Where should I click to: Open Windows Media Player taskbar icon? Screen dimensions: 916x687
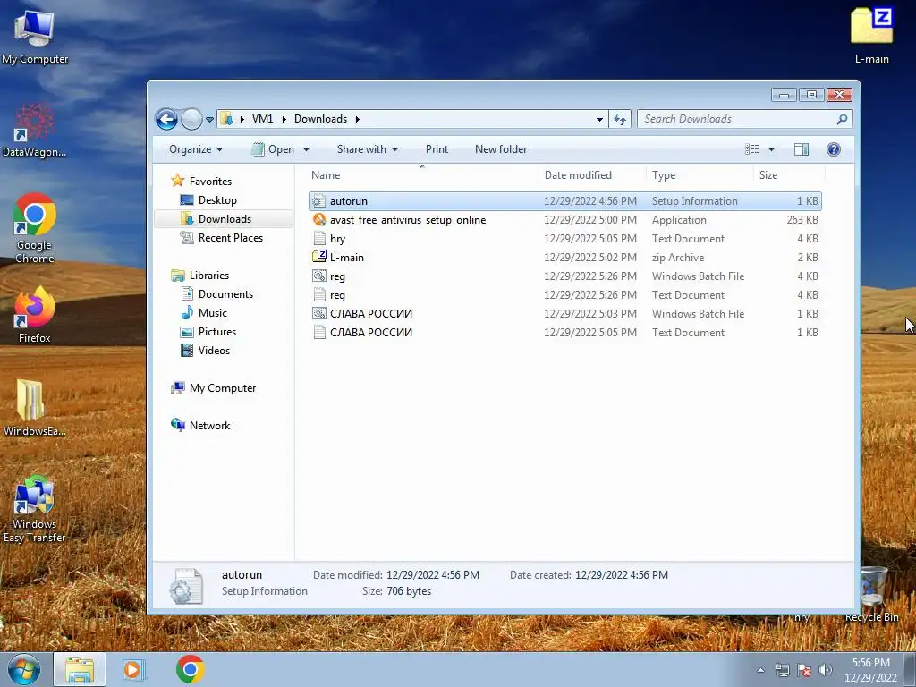click(x=132, y=669)
